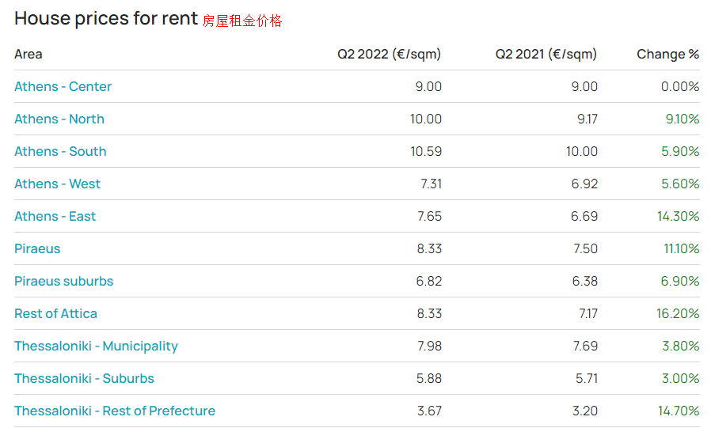Viewport: 711px width, 428px height.
Task: Click the red Chinese annotation text
Action: (x=242, y=21)
